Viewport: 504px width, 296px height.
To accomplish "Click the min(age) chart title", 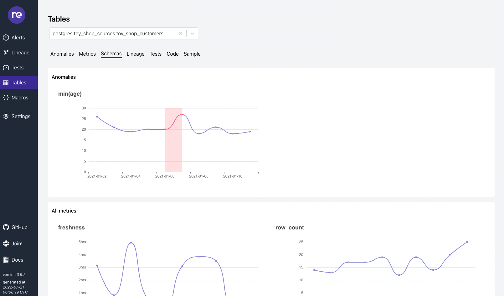I will [70, 94].
